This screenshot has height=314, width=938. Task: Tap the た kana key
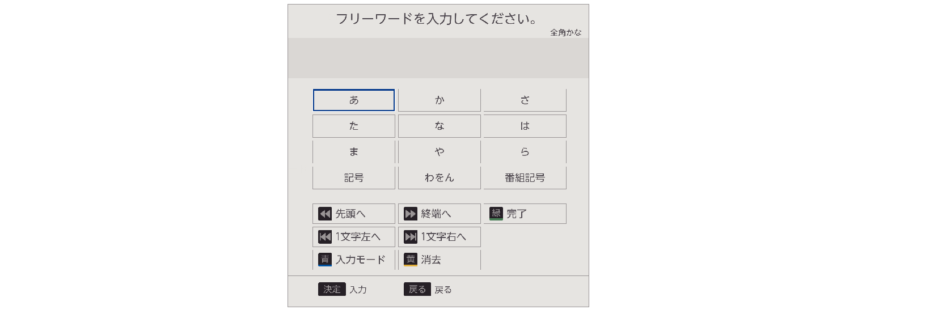353,126
